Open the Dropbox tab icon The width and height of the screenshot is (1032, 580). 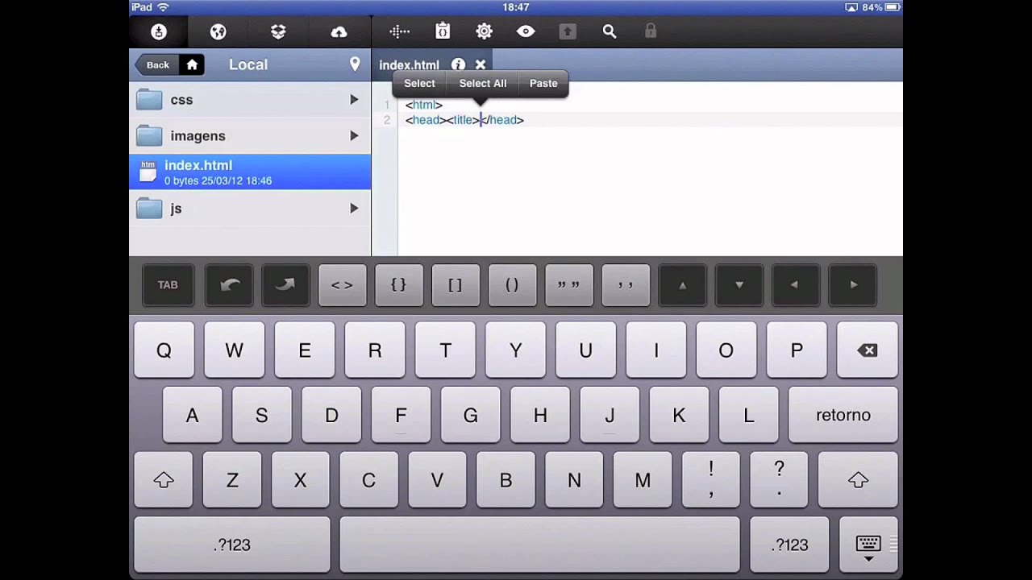pyautogui.click(x=278, y=31)
